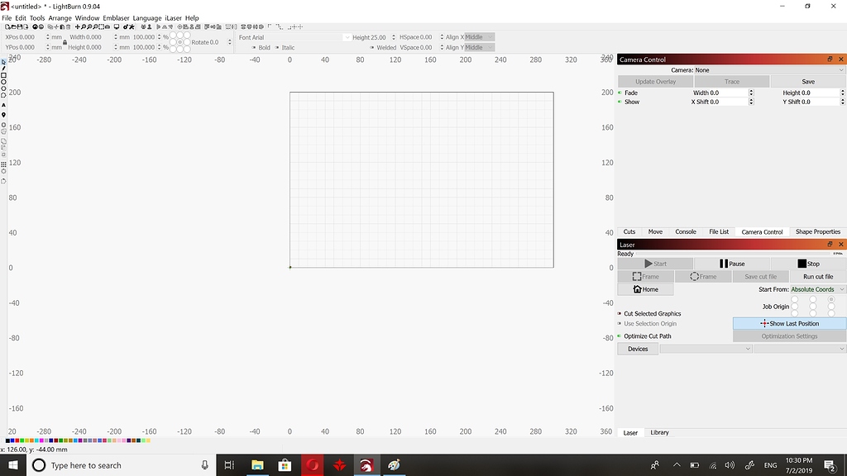Switch to the Console tab
847x476 pixels.
click(686, 231)
